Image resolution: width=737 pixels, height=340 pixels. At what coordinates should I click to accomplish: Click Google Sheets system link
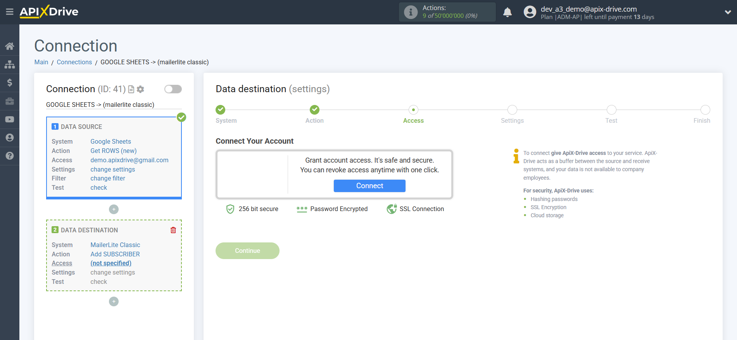pos(110,141)
